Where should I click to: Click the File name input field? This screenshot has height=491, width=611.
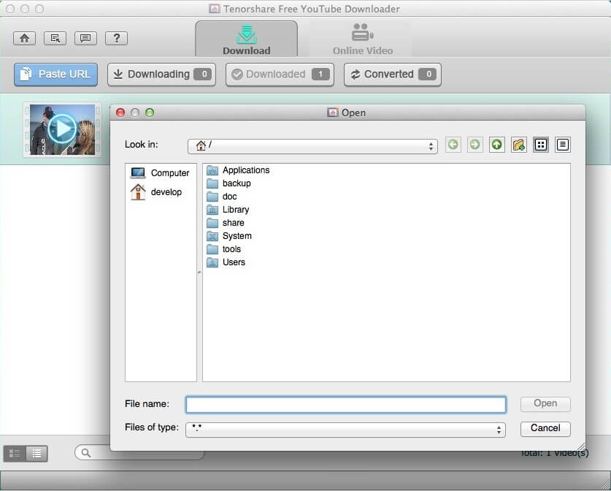(345, 405)
